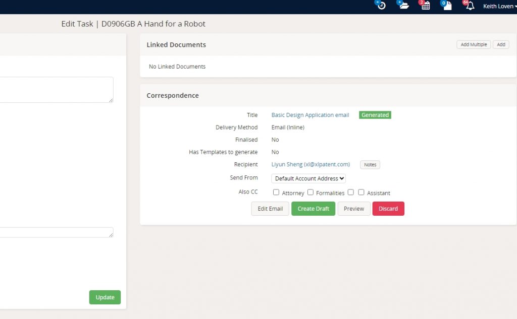Preview the correspondence email
The height and width of the screenshot is (319, 517).
(354, 209)
